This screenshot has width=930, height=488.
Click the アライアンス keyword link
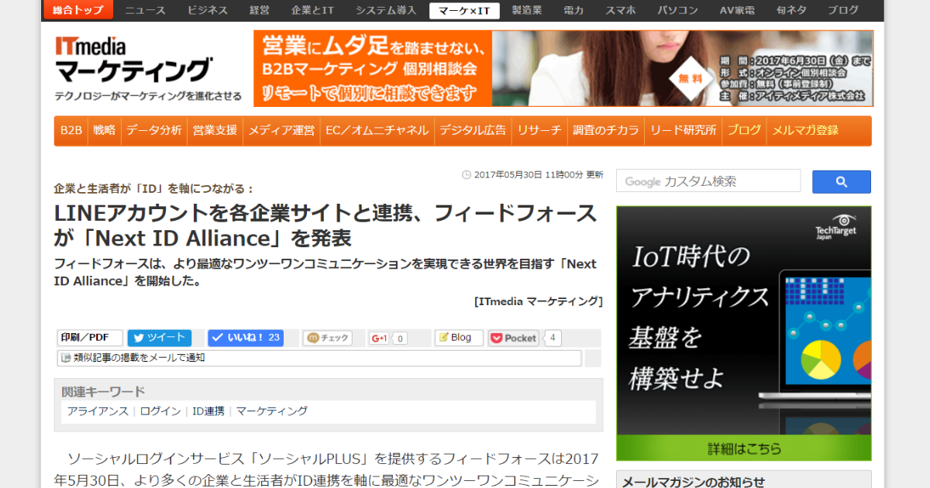pyautogui.click(x=98, y=411)
